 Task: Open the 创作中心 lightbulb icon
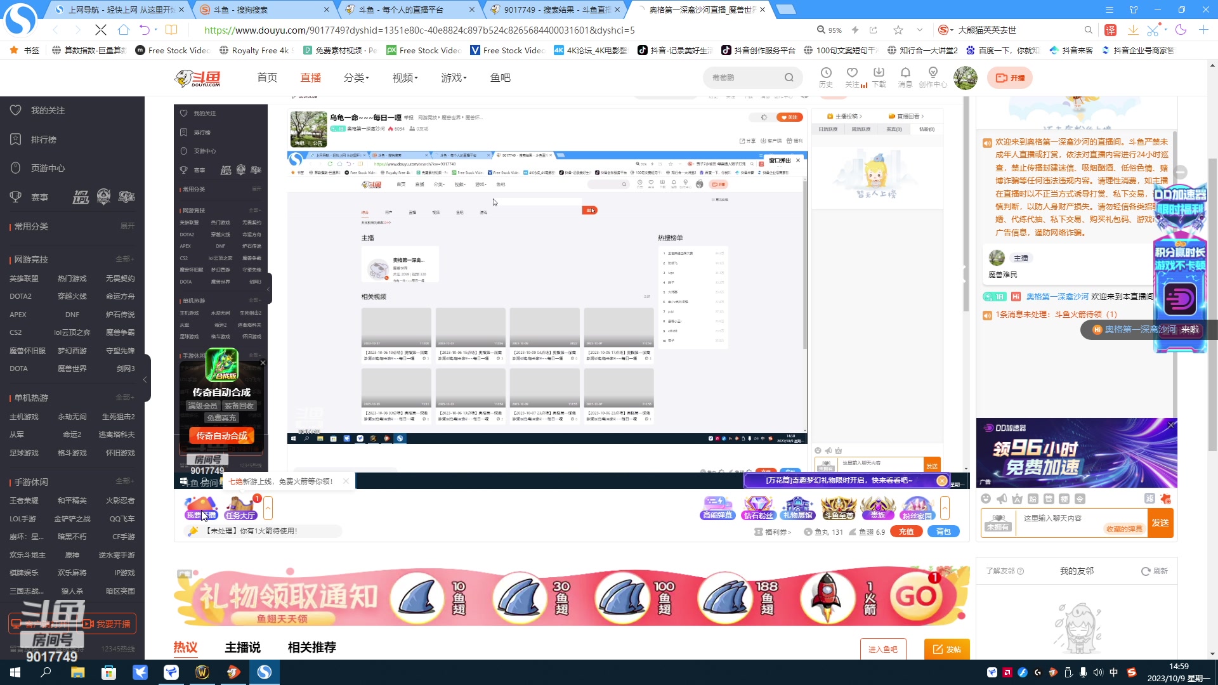coord(933,77)
